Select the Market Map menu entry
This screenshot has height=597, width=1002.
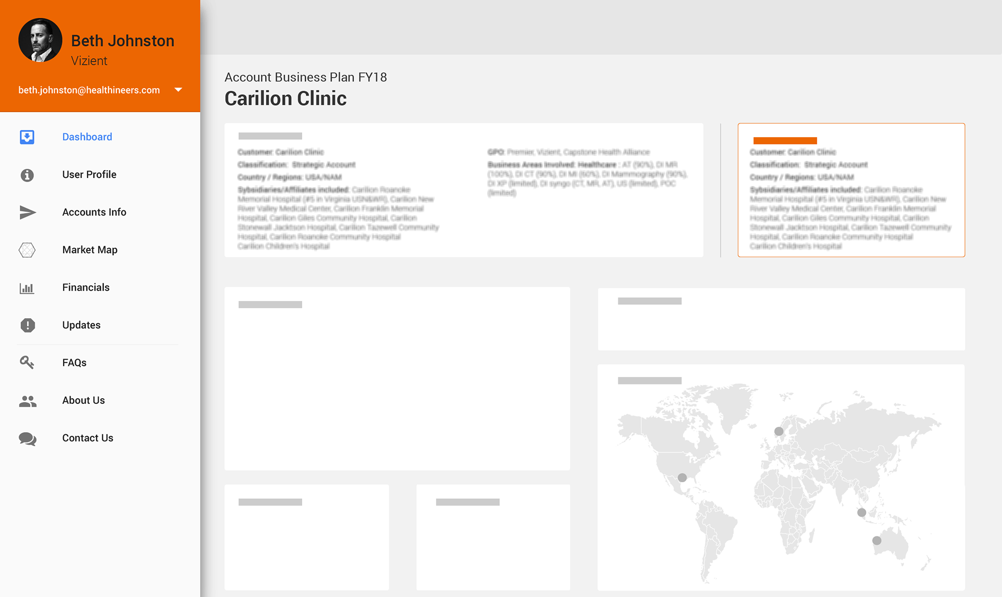[x=90, y=249]
